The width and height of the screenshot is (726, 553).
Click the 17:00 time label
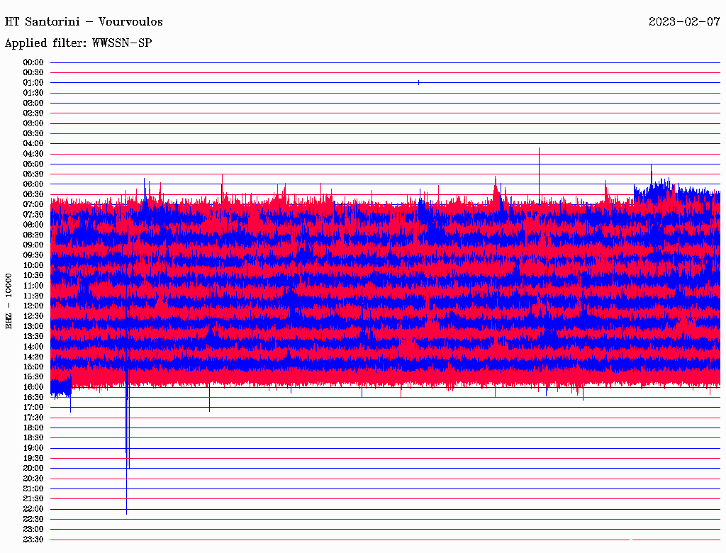coord(33,408)
